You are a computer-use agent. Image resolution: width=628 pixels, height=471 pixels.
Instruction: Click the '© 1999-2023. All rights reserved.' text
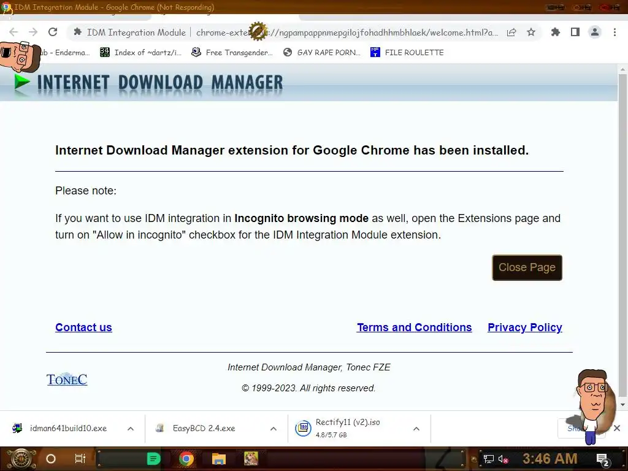pyautogui.click(x=308, y=388)
